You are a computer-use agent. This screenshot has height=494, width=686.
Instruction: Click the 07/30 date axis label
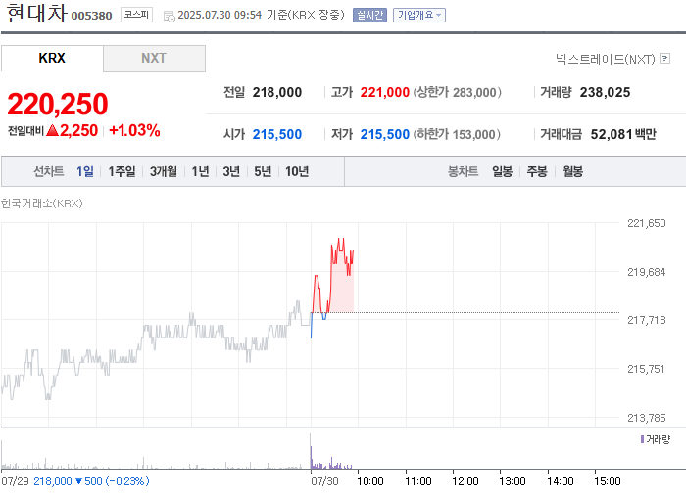point(324,481)
